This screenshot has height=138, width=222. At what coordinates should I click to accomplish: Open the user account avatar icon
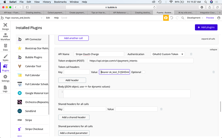click(219, 18)
